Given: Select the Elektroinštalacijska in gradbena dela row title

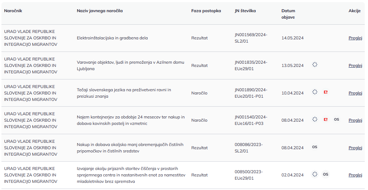Looking at the screenshot, I should tap(112, 38).
